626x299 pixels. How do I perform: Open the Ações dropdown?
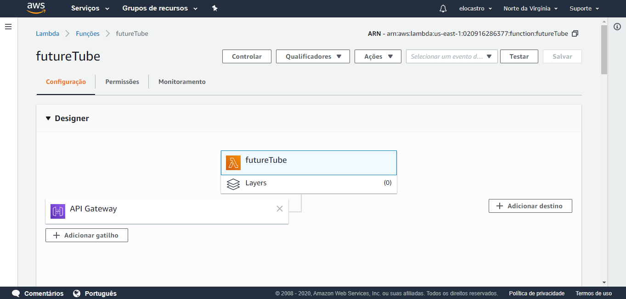pyautogui.click(x=378, y=56)
